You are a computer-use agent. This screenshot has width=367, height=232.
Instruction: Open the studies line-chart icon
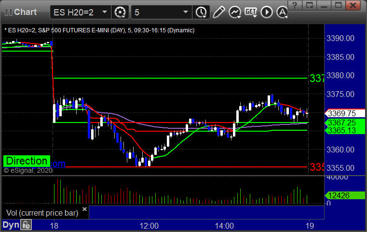tap(235, 12)
